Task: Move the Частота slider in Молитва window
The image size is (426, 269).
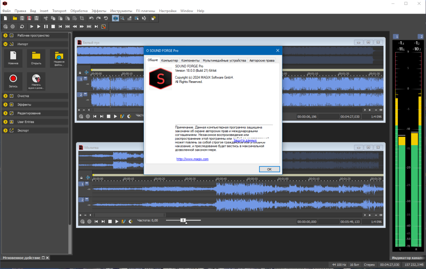Action: click(183, 220)
